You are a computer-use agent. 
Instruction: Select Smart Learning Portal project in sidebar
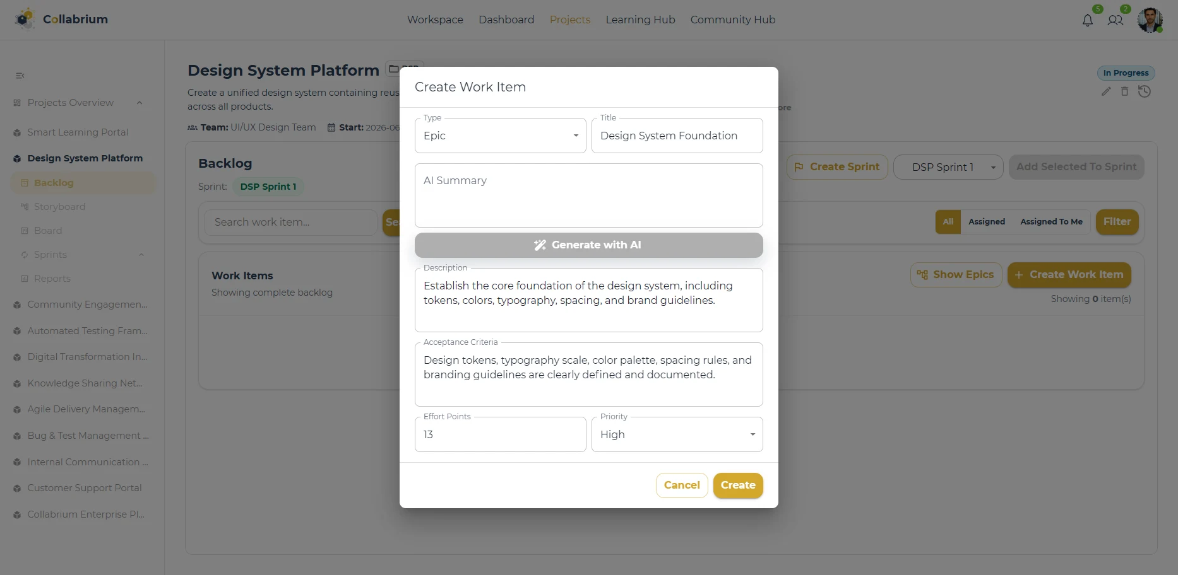click(78, 132)
